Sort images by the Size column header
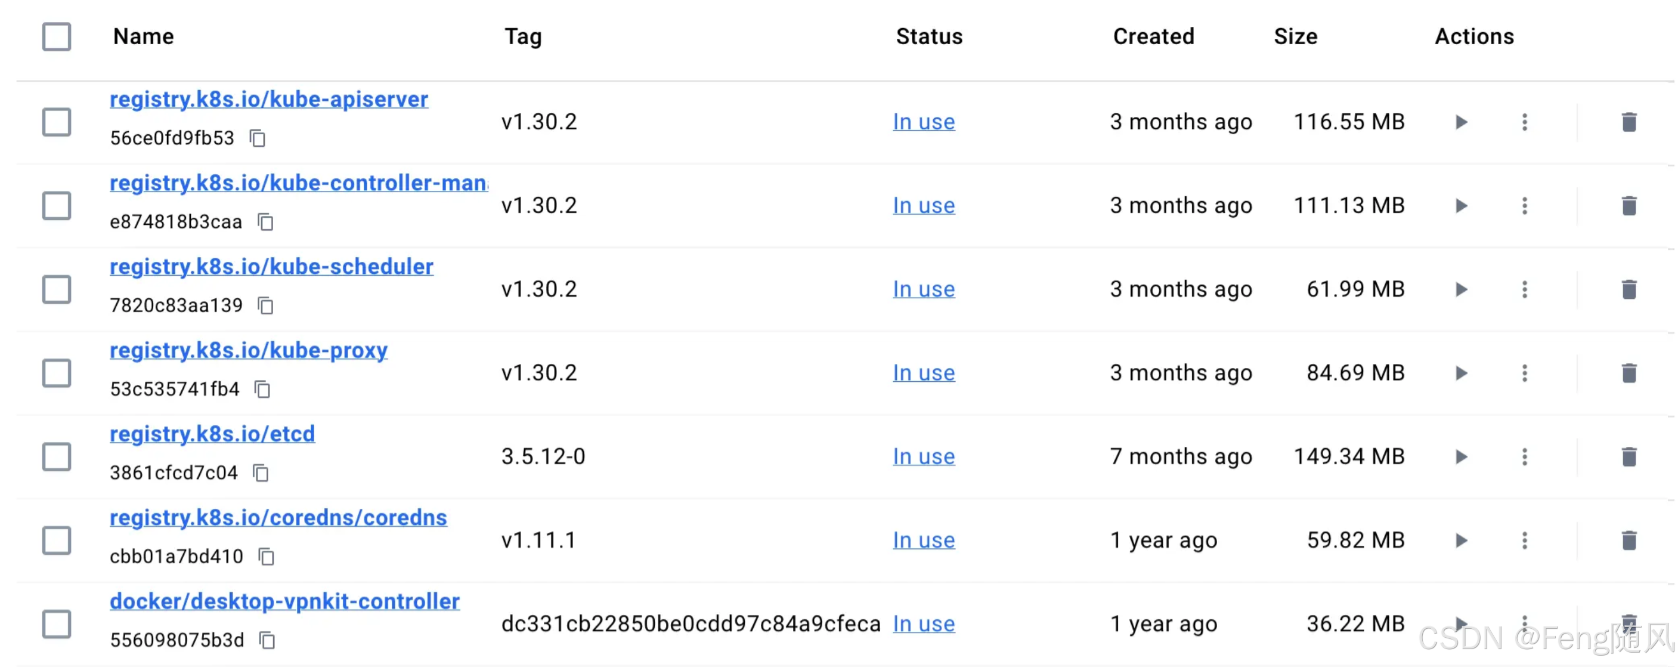This screenshot has height=667, width=1678. click(x=1295, y=36)
